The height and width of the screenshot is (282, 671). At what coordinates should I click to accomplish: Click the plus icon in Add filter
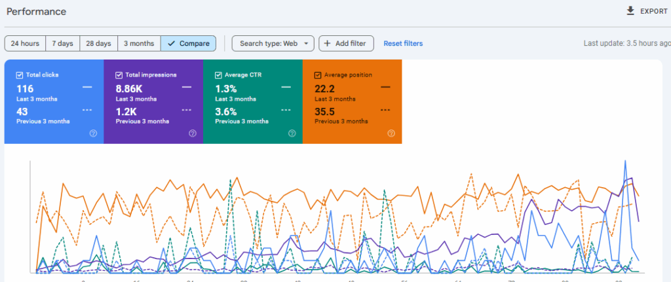[328, 44]
